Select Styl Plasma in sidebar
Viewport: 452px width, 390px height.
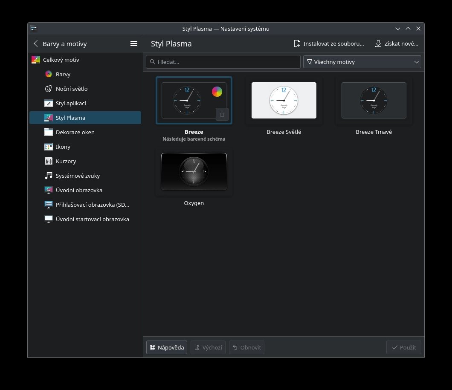pos(85,118)
